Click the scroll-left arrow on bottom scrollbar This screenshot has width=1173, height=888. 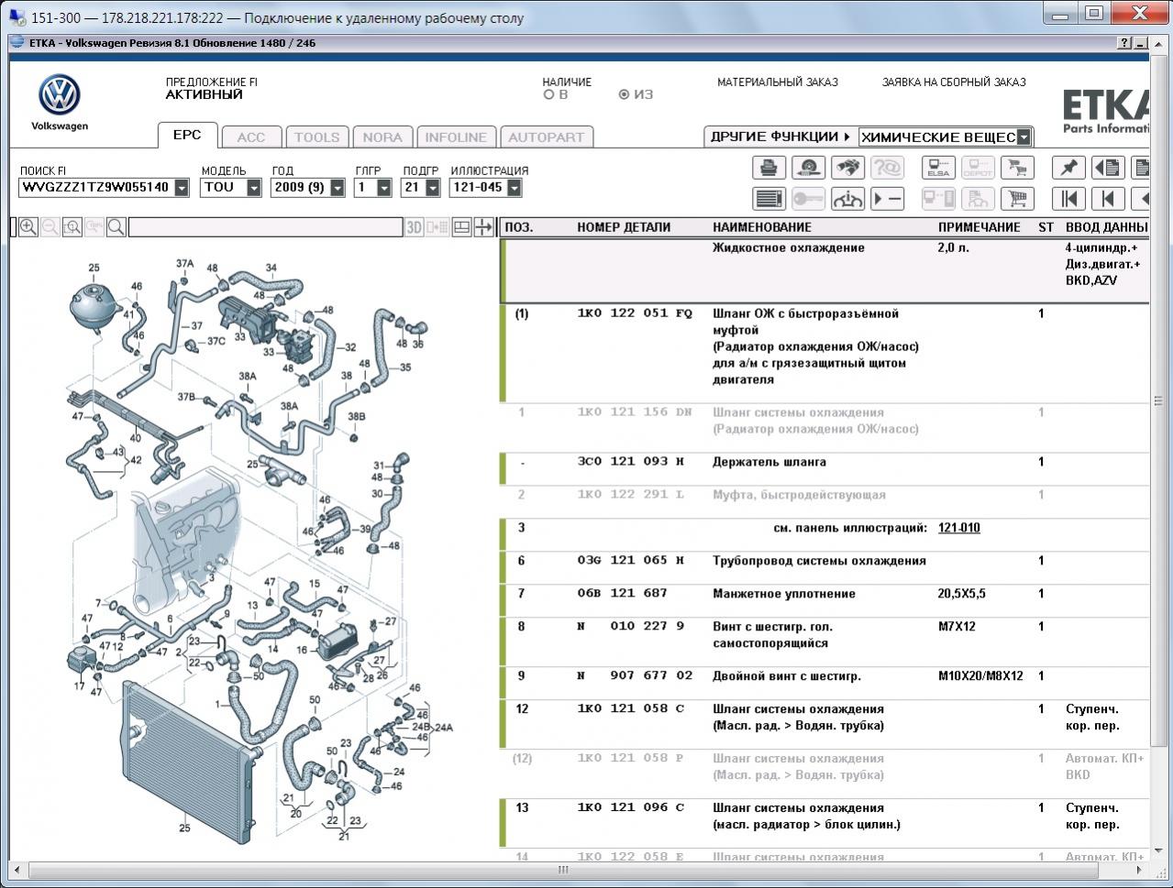[17, 869]
